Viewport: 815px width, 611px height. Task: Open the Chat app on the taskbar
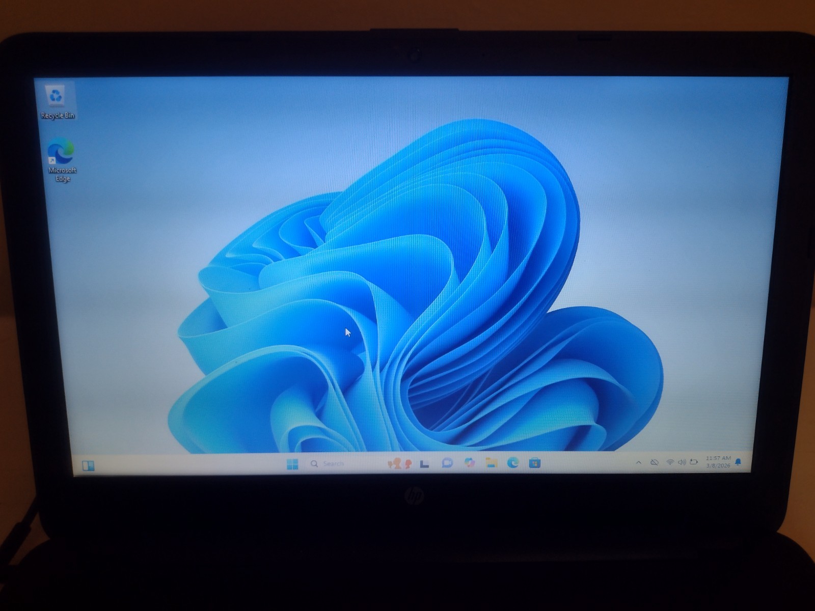447,463
